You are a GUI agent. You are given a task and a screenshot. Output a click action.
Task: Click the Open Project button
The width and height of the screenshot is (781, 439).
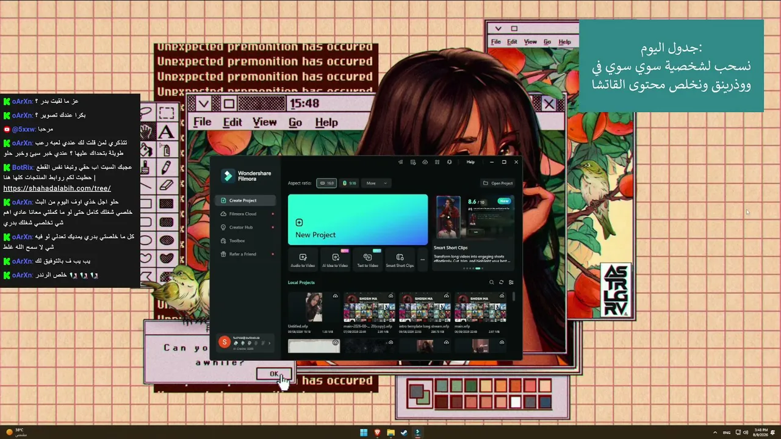[498, 183]
